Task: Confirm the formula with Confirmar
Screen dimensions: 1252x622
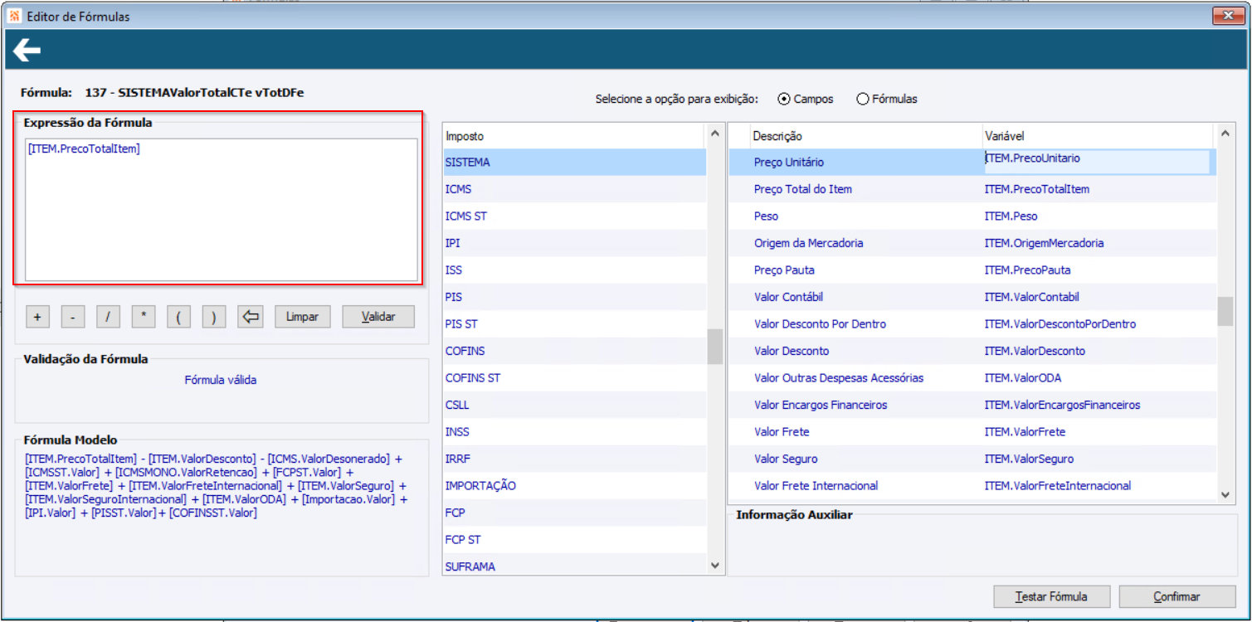Action: (x=1176, y=596)
